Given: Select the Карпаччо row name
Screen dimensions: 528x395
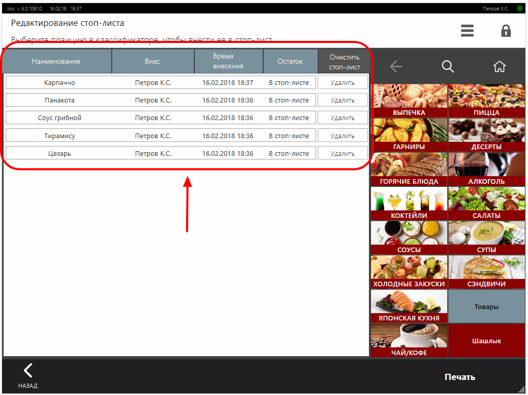Looking at the screenshot, I should point(60,82).
